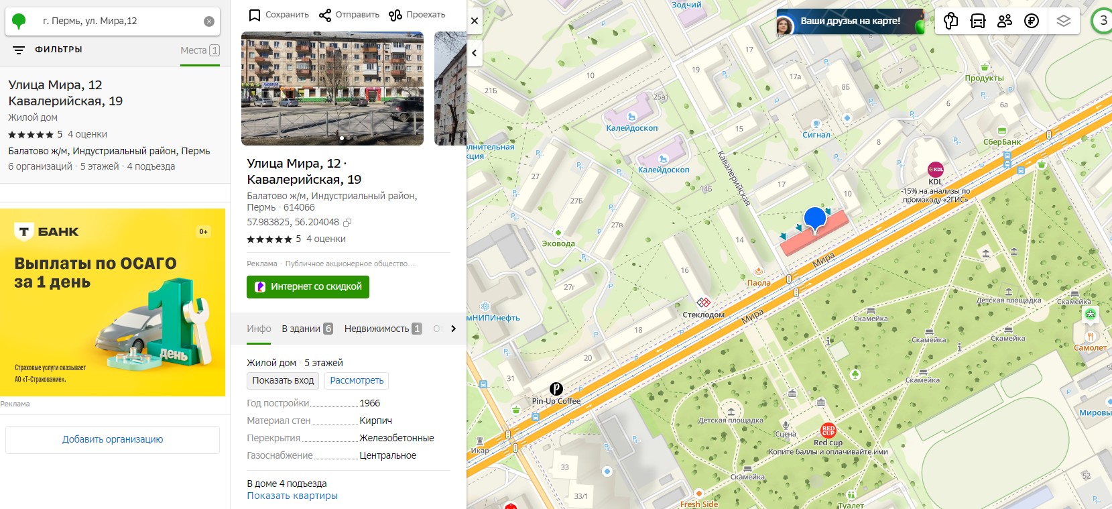Click the Добавить организацию link
Screen dimensions: 1112x509
113,439
